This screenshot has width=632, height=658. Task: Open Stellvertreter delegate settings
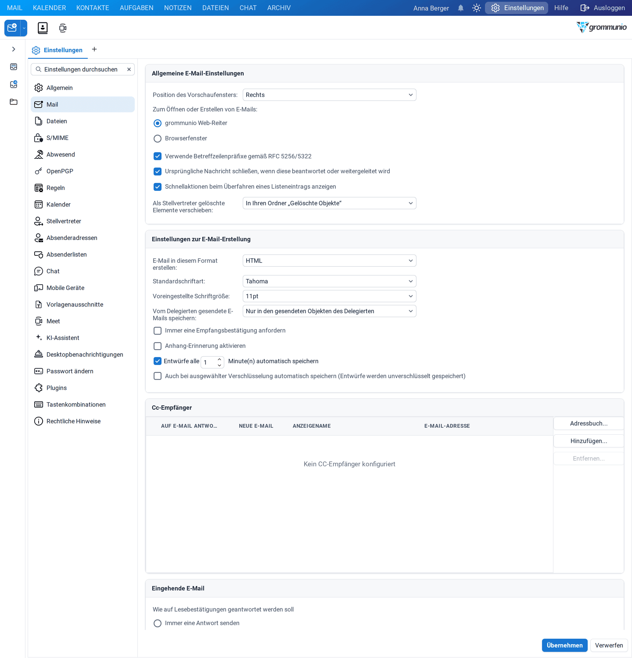click(x=83, y=221)
